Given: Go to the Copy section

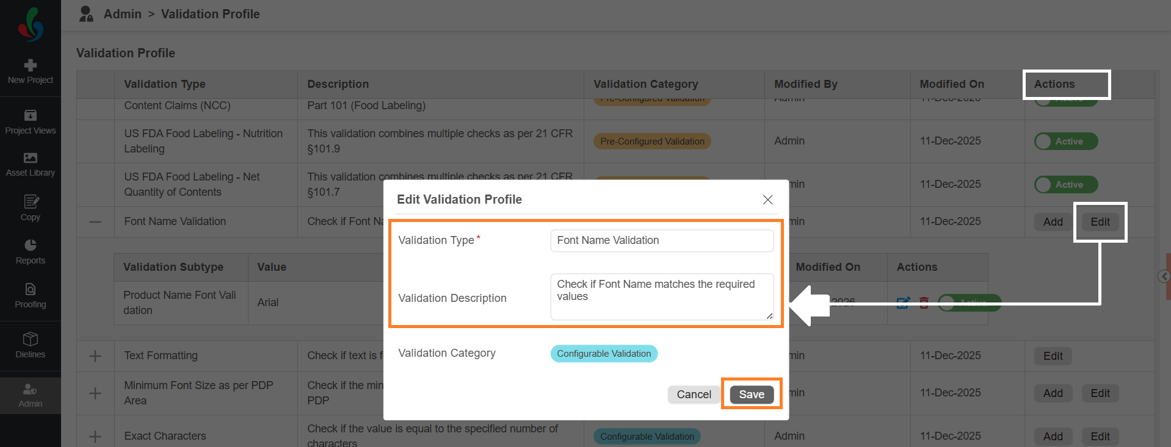Looking at the screenshot, I should coord(31,209).
